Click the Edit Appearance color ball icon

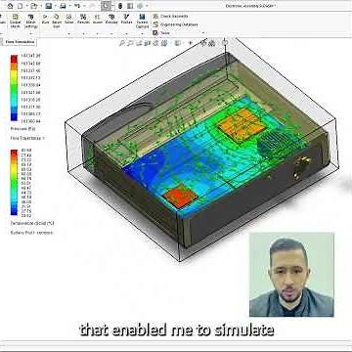pos(203,43)
